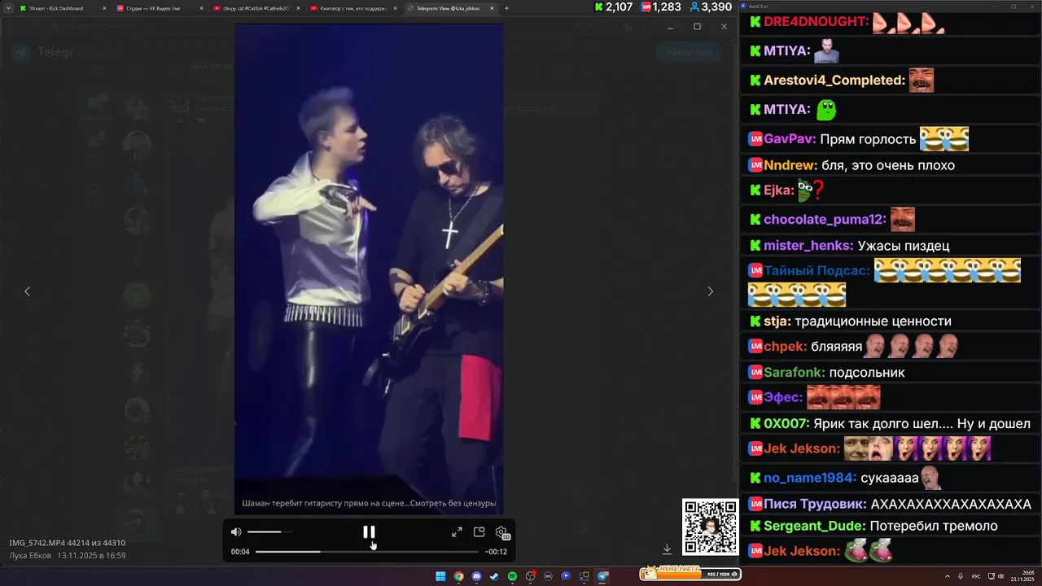
Task: Open Telegram from the taskbar
Action: coord(603,576)
